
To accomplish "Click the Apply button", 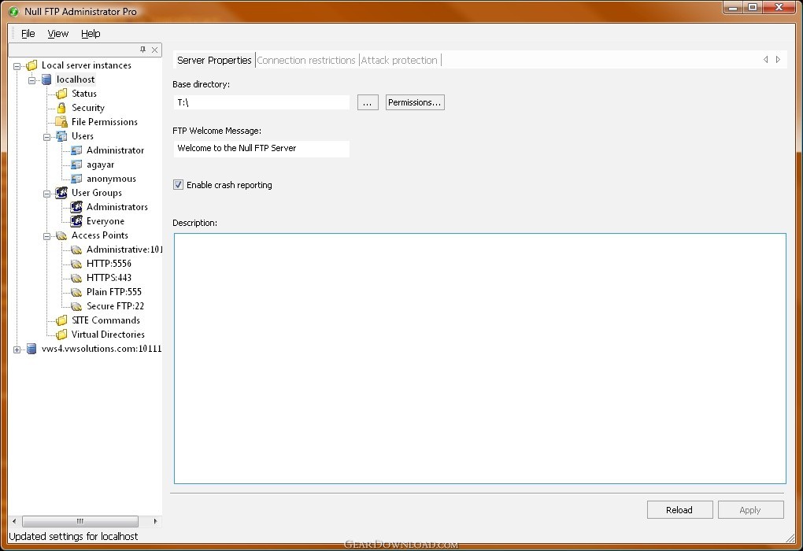I will (750, 510).
